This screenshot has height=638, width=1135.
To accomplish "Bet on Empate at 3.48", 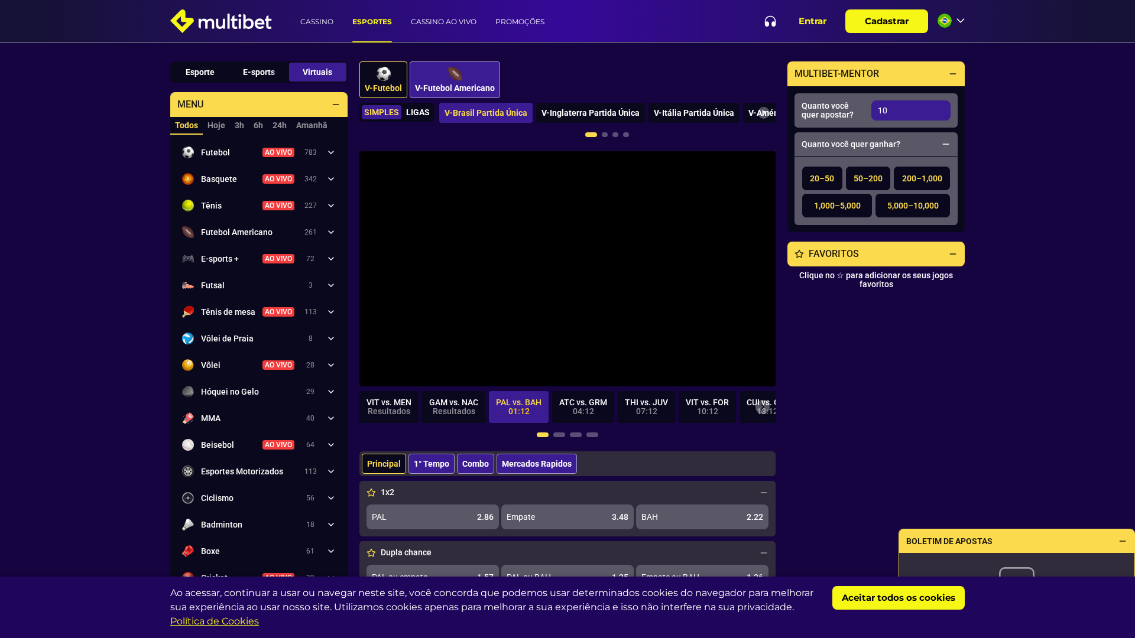I will tap(567, 517).
